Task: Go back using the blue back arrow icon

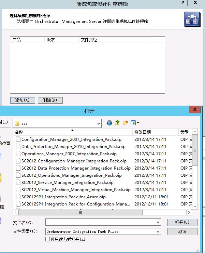Action: point(109,123)
